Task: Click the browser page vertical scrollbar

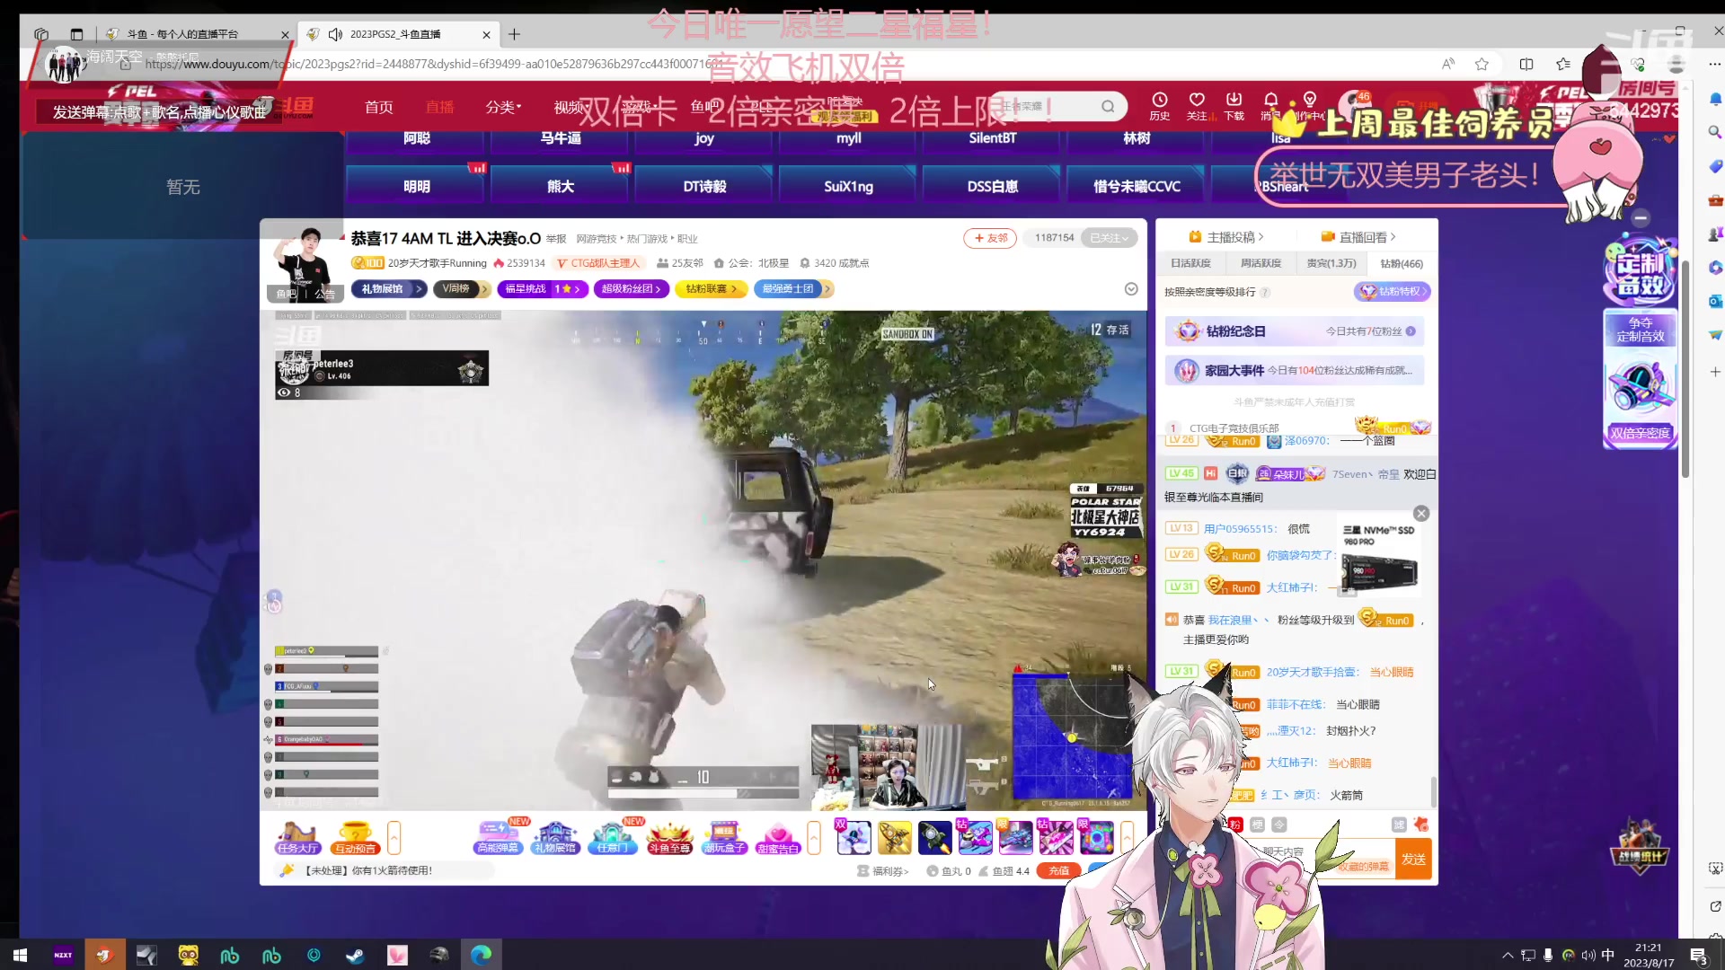Action: coord(1685,368)
